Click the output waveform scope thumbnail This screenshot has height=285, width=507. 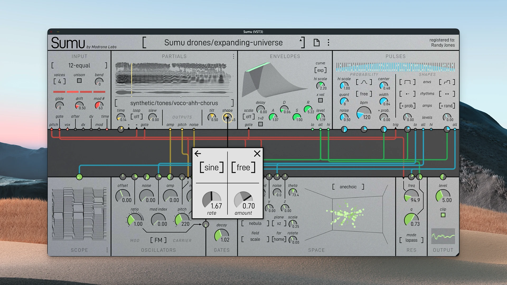pos(443,236)
